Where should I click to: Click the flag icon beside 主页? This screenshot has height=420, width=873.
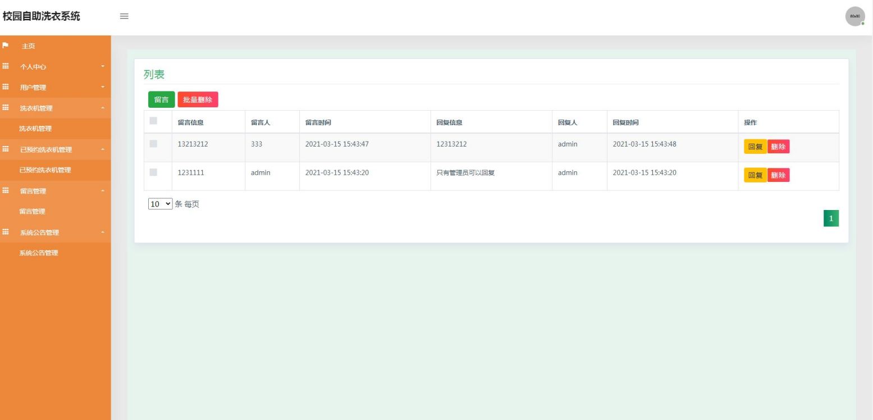tap(6, 45)
